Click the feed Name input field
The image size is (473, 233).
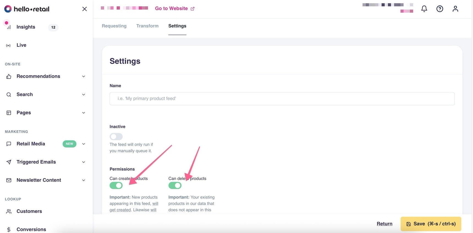tap(282, 99)
